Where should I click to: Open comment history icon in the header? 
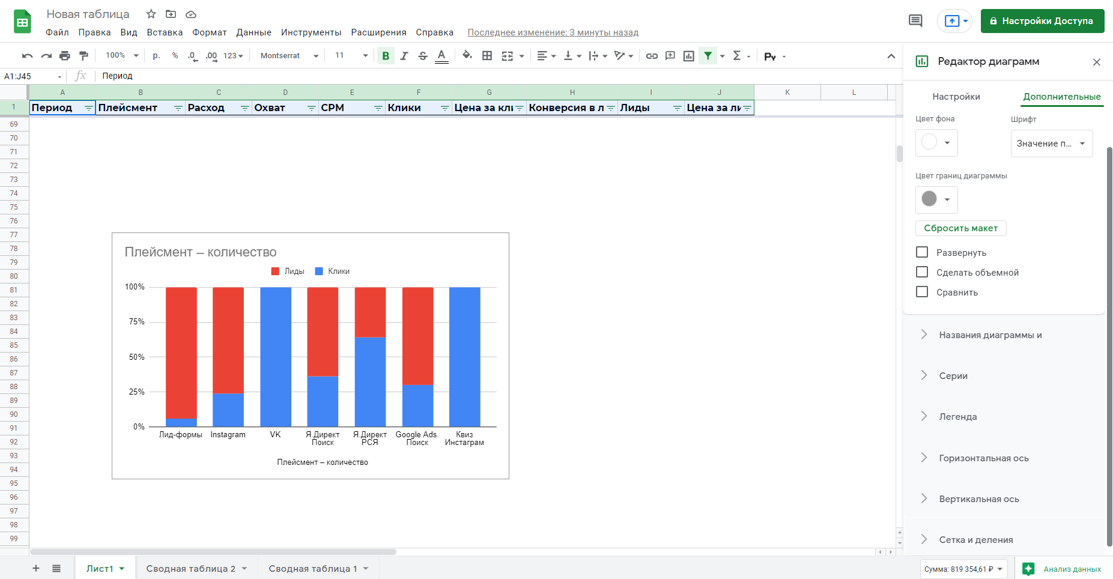[x=915, y=21]
